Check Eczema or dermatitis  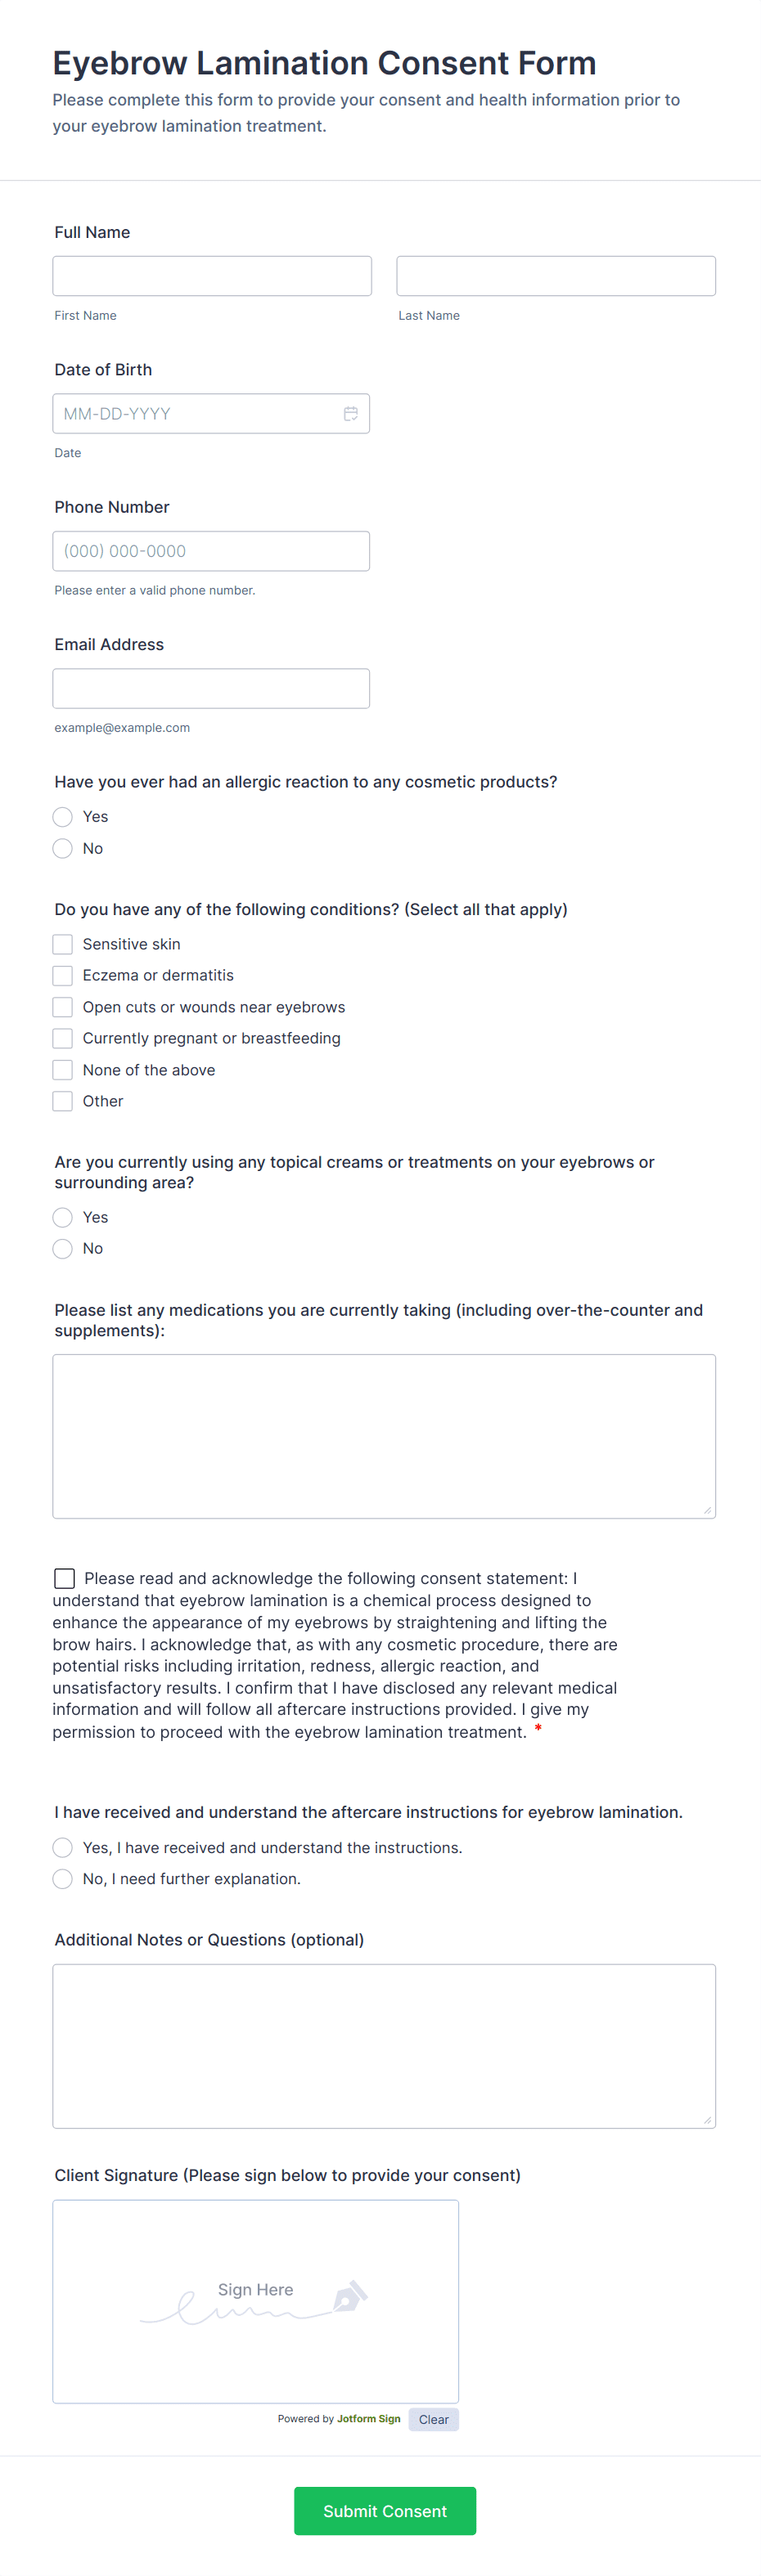tap(62, 975)
